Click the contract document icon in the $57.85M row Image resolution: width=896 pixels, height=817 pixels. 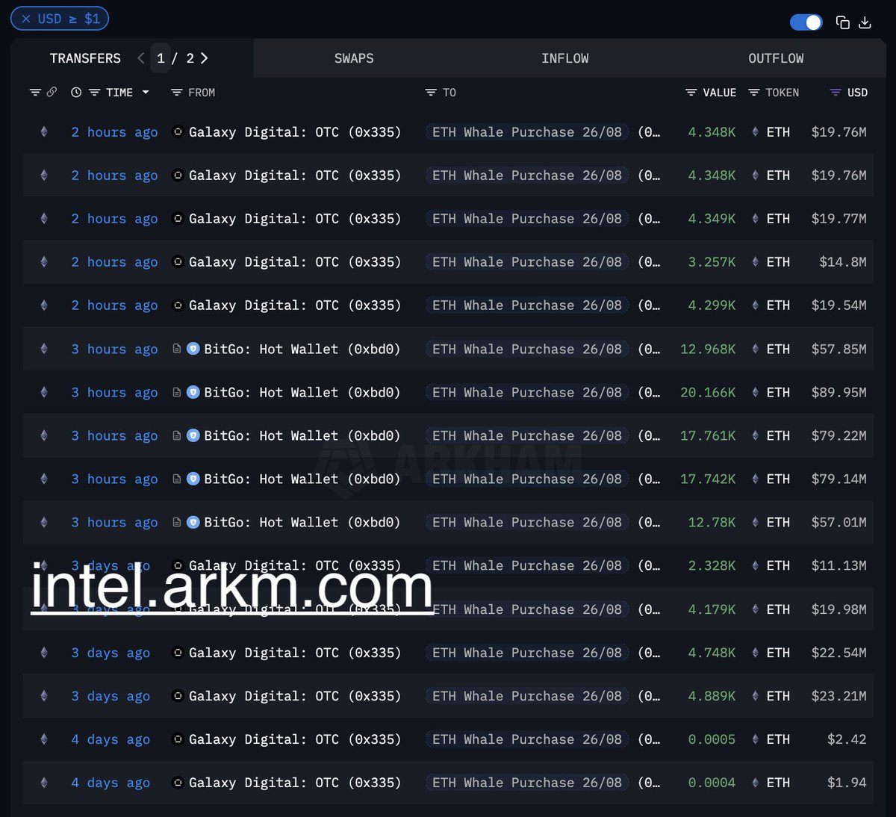pos(177,349)
